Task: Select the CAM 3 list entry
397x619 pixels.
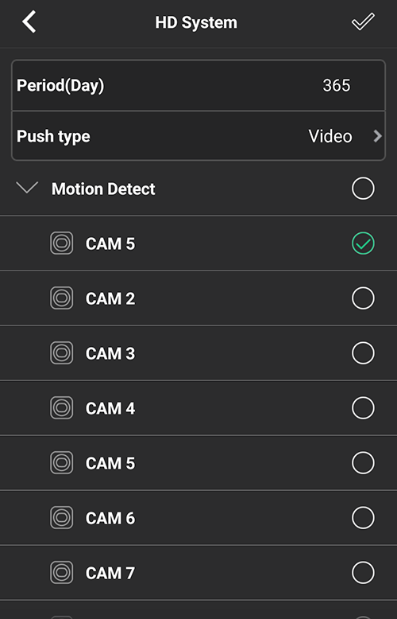Action: [x=198, y=353]
